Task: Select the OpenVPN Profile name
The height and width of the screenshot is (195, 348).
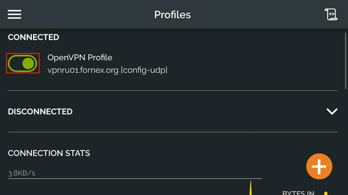Action: (80, 57)
